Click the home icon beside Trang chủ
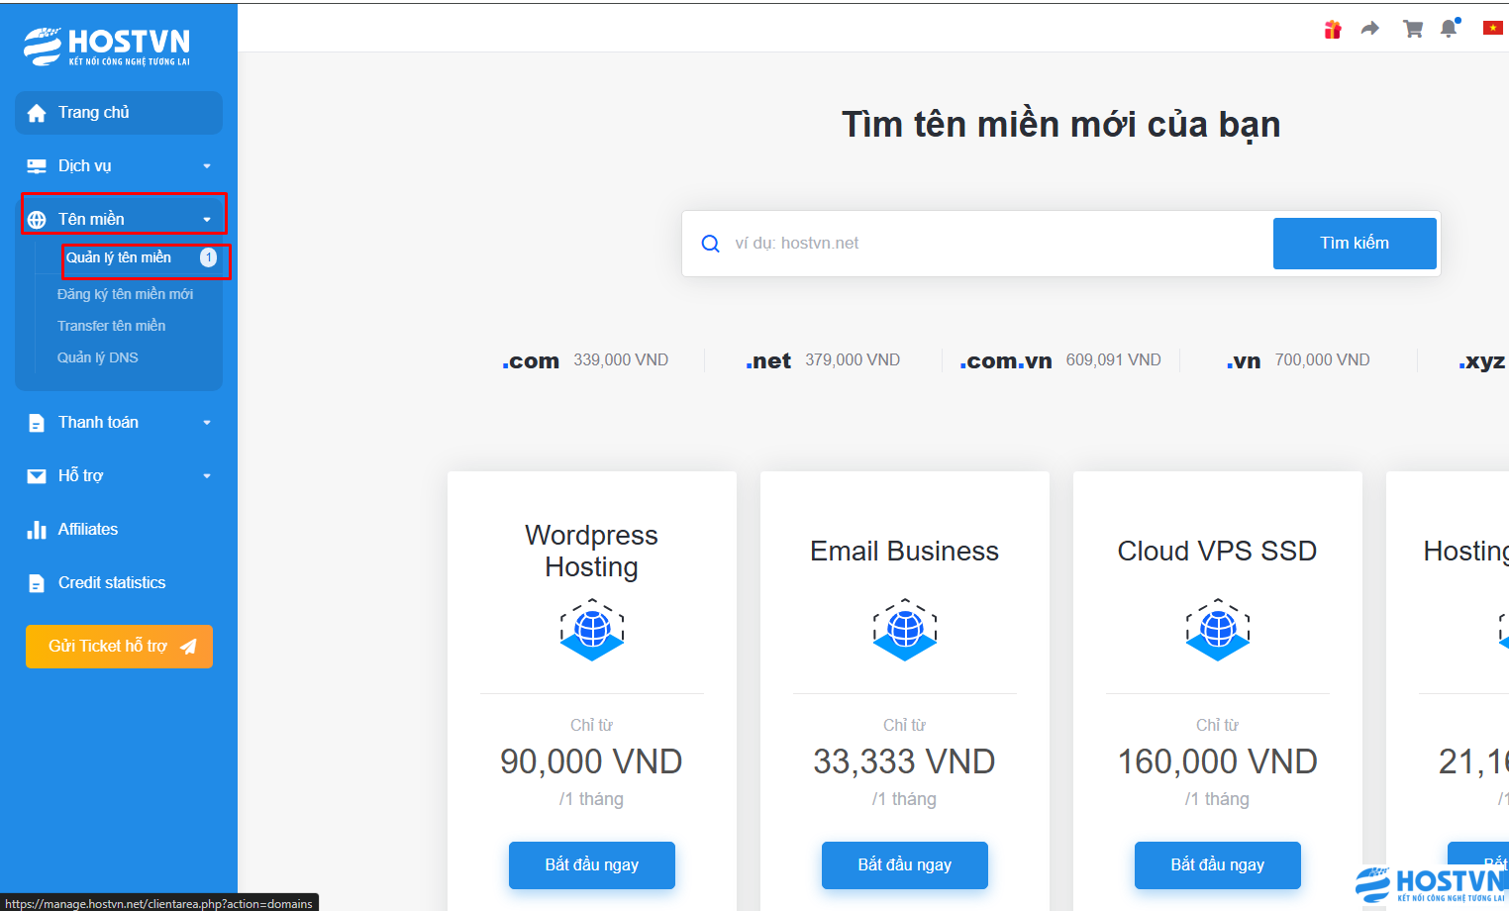Image resolution: width=1509 pixels, height=911 pixels. point(37,113)
